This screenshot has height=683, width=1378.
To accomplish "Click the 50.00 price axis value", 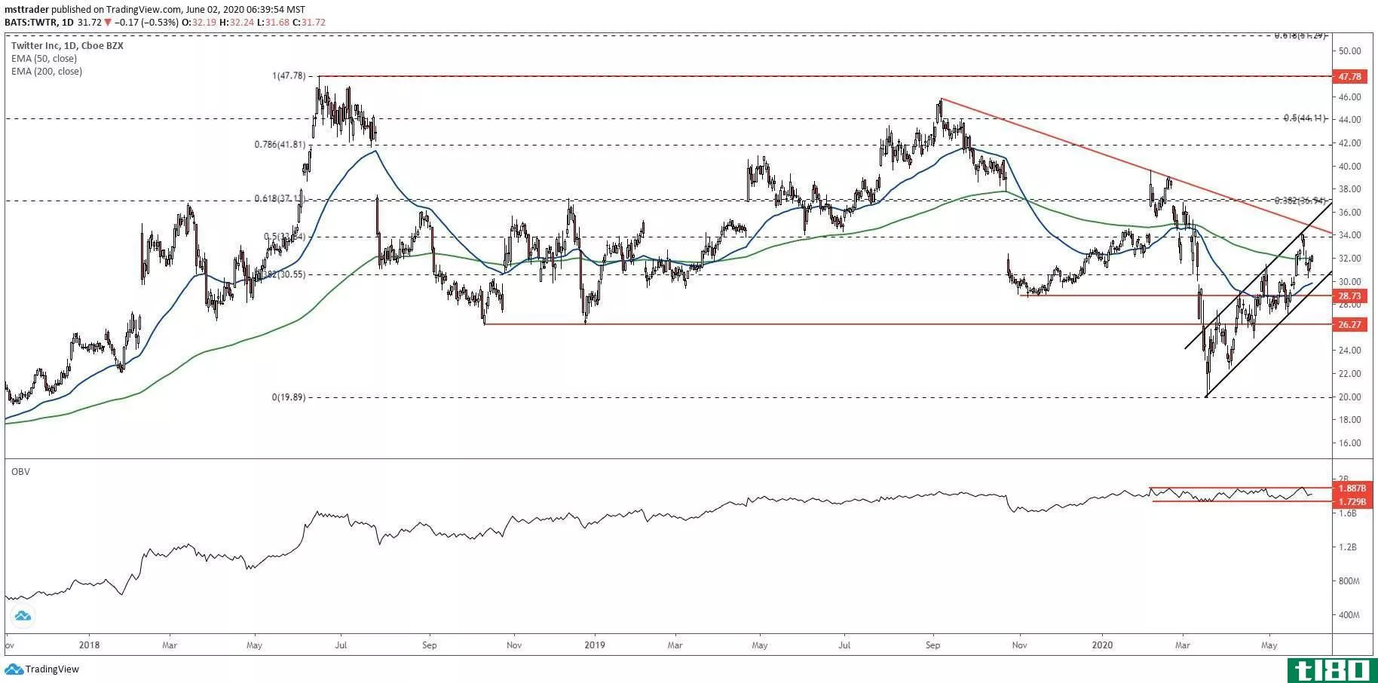I will [x=1349, y=51].
